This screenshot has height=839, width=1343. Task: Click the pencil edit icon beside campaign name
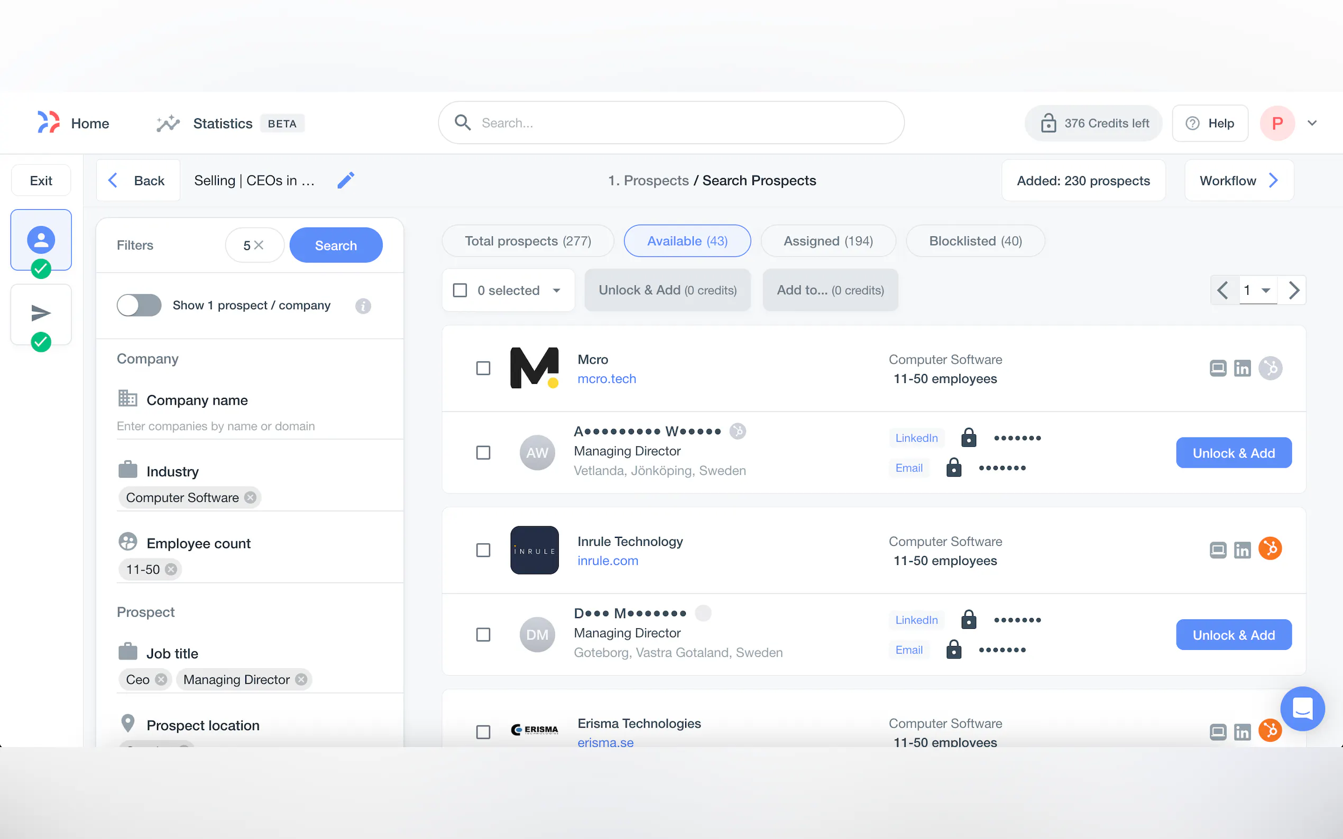(x=345, y=180)
